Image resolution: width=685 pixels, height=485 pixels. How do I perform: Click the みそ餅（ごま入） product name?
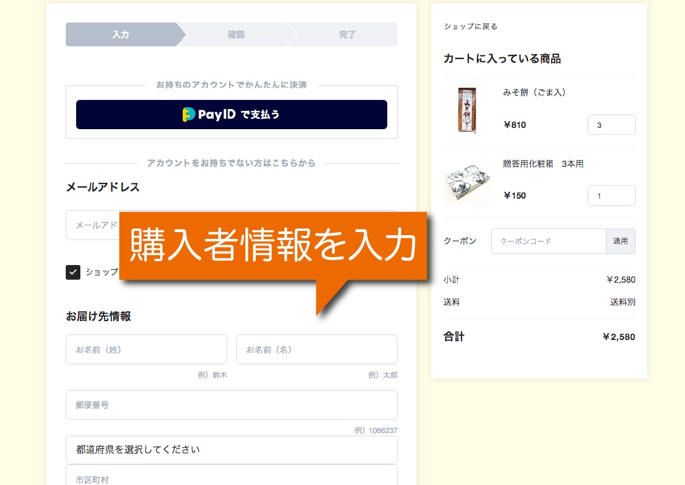coord(534,92)
